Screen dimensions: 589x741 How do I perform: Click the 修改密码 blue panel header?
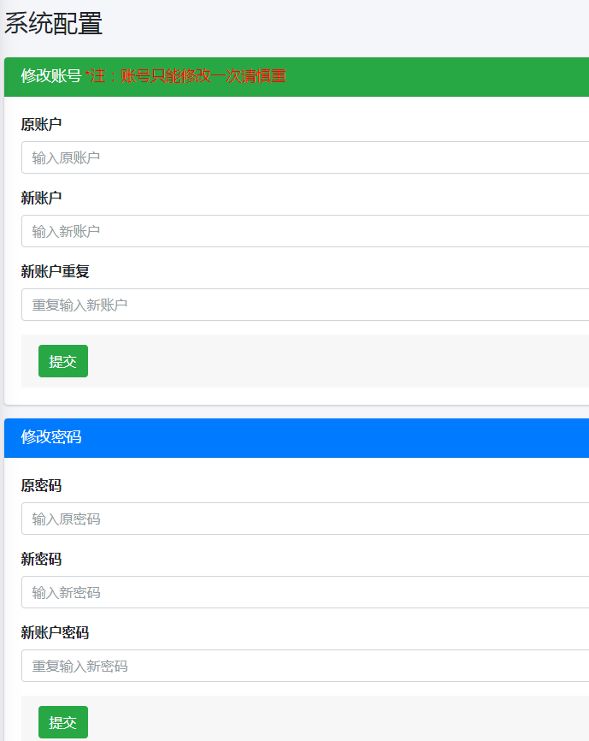[297, 437]
